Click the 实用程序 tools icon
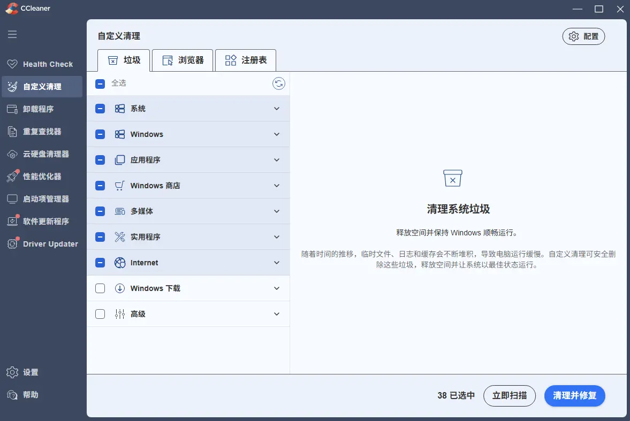 click(x=120, y=237)
